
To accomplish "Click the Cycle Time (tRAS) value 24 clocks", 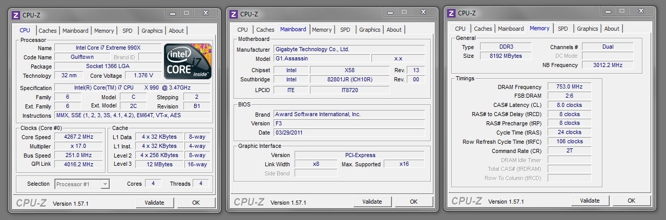I will pyautogui.click(x=570, y=133).
